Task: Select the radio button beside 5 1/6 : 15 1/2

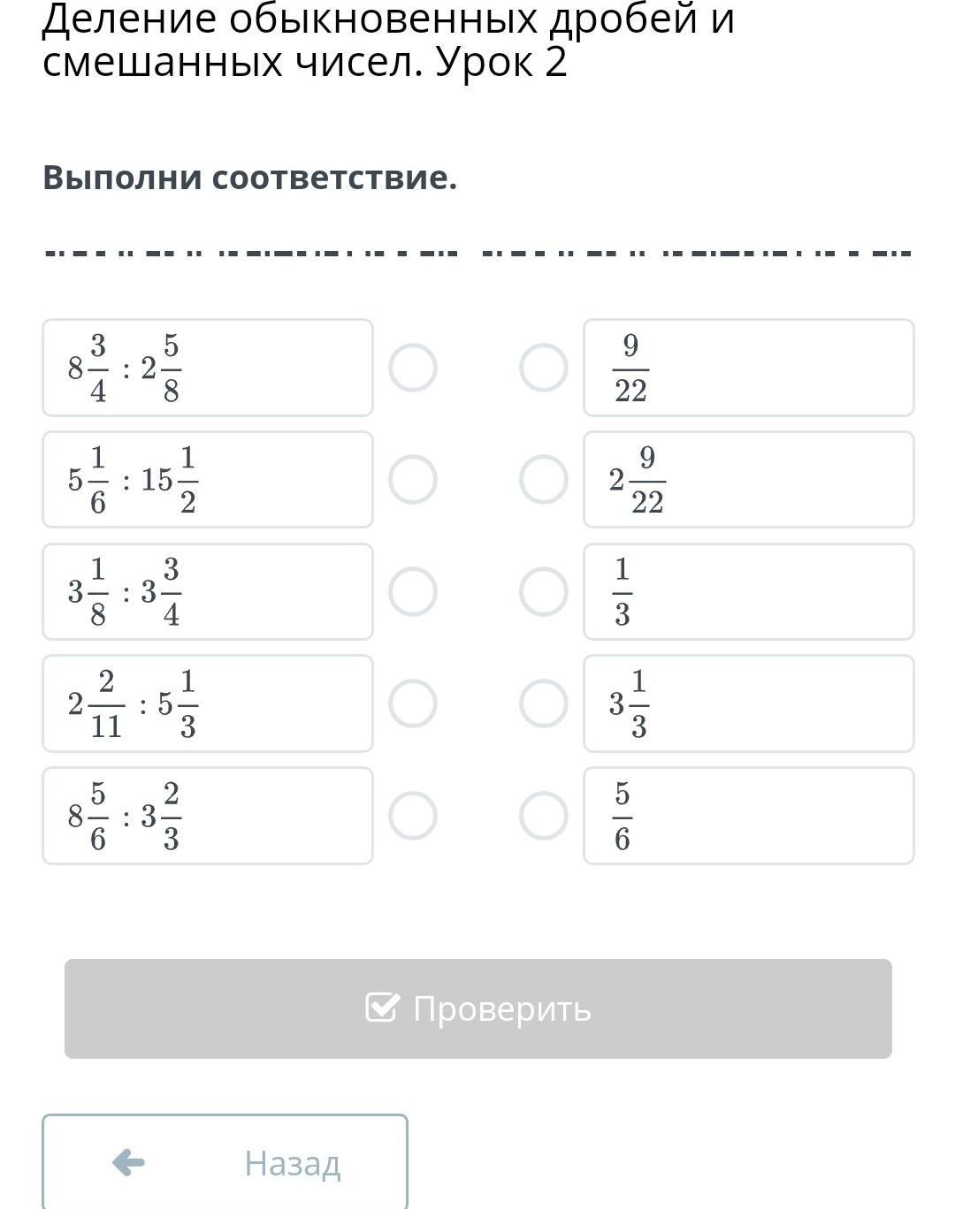Action: pyautogui.click(x=413, y=480)
